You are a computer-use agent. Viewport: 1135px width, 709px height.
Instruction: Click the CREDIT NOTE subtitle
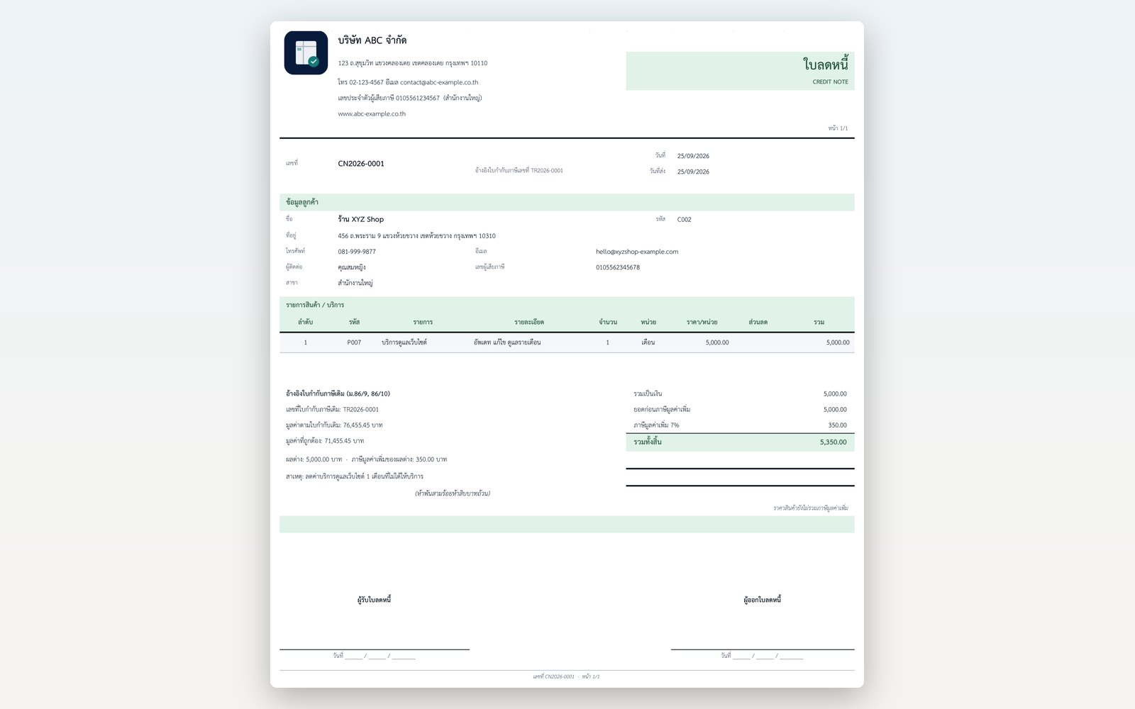[831, 82]
